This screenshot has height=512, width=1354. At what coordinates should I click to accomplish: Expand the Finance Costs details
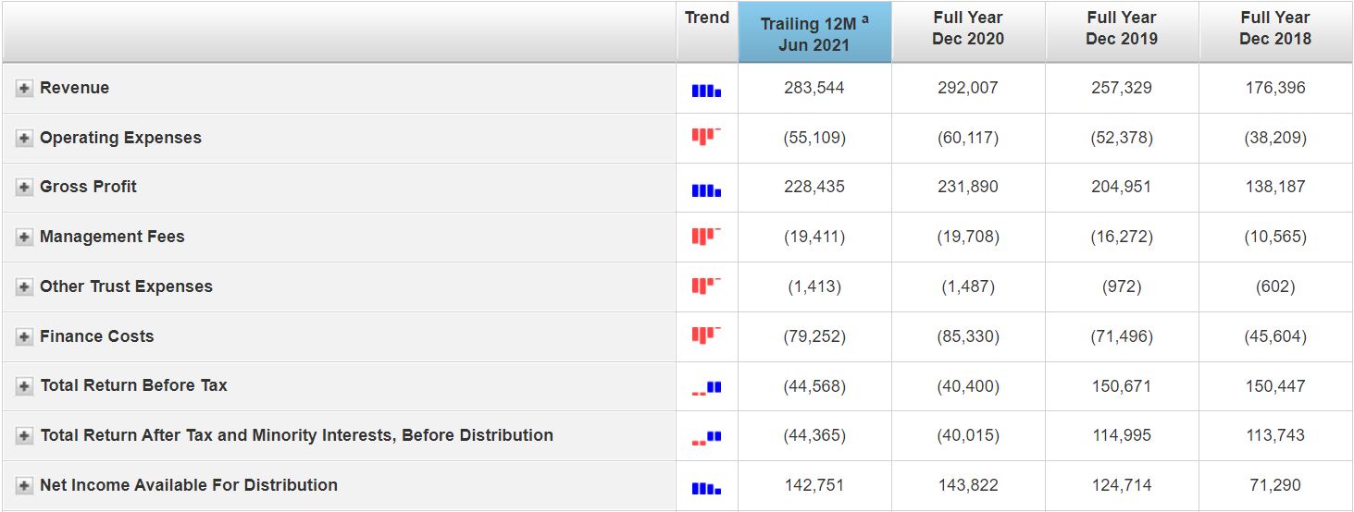coord(24,337)
